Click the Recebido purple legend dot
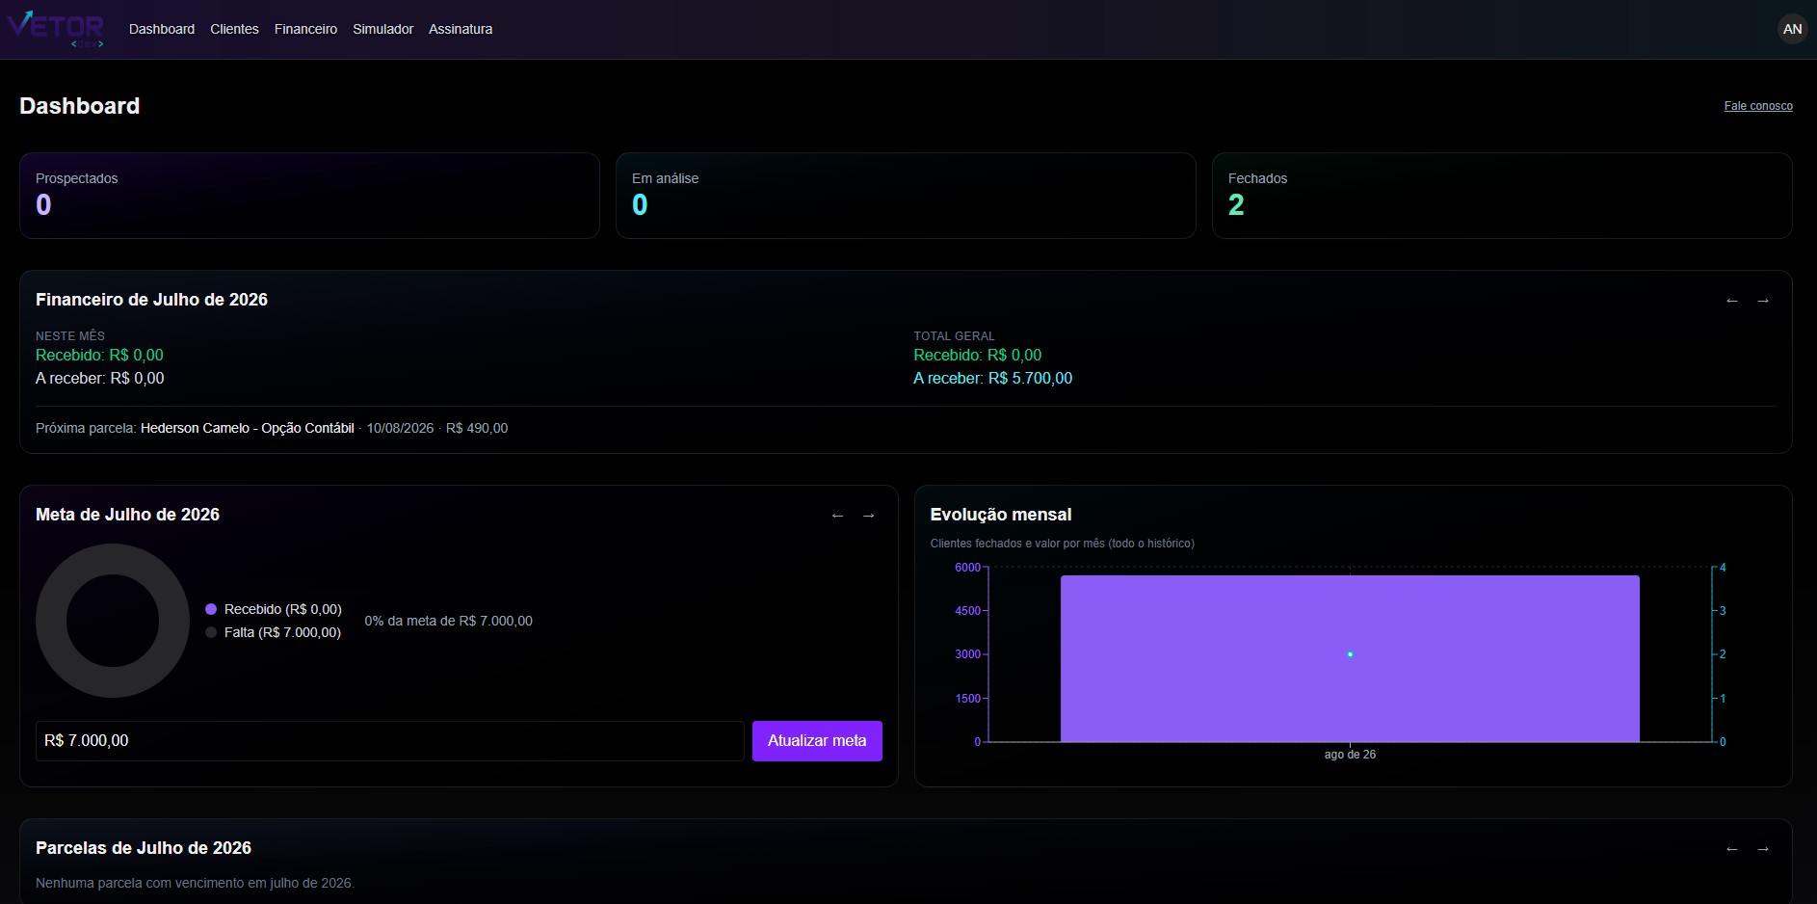The image size is (1817, 904). click(211, 609)
